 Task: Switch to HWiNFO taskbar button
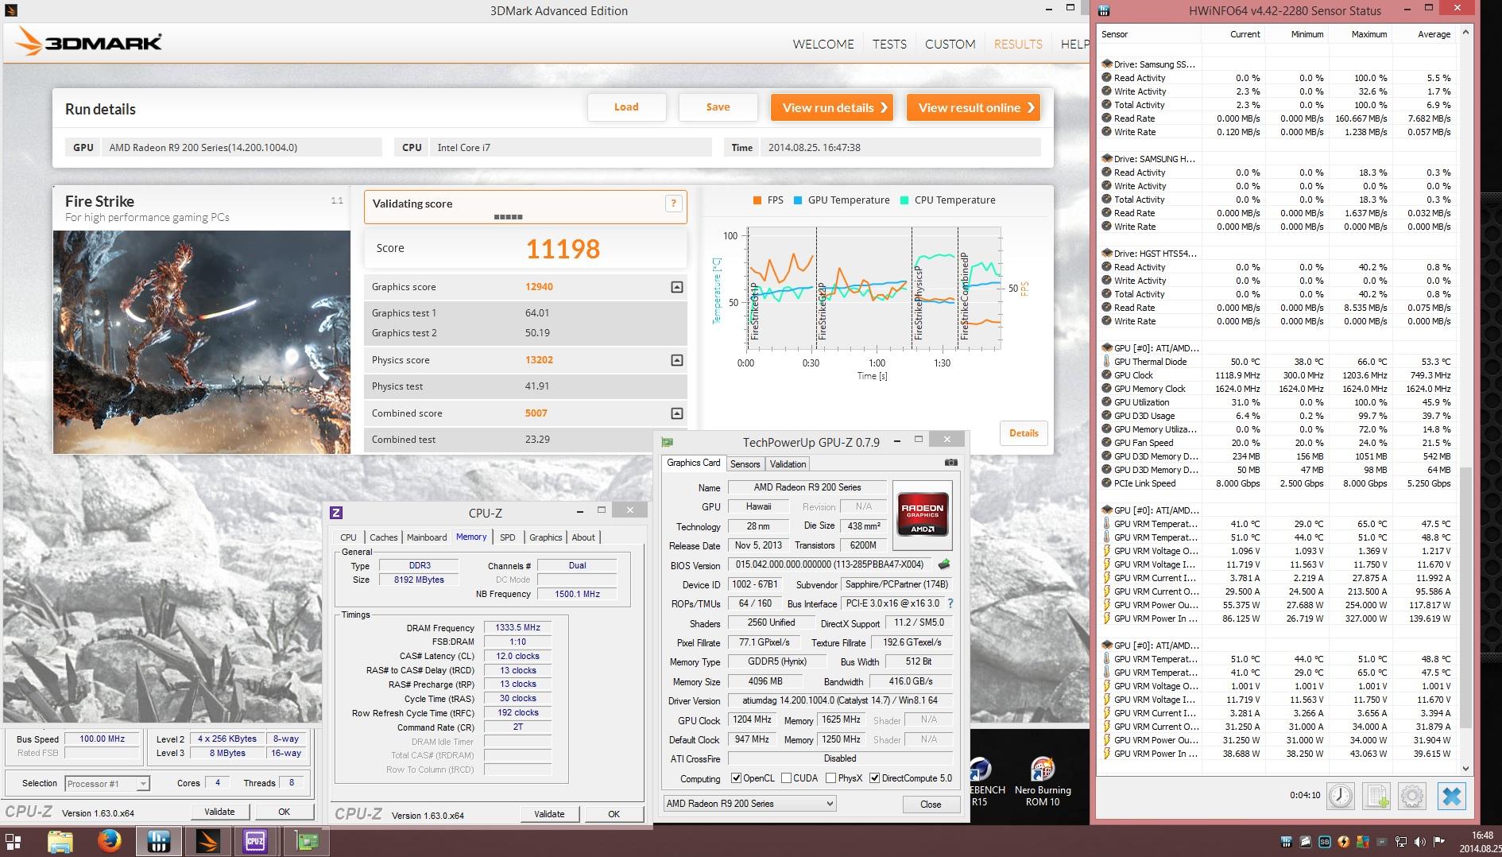159,841
